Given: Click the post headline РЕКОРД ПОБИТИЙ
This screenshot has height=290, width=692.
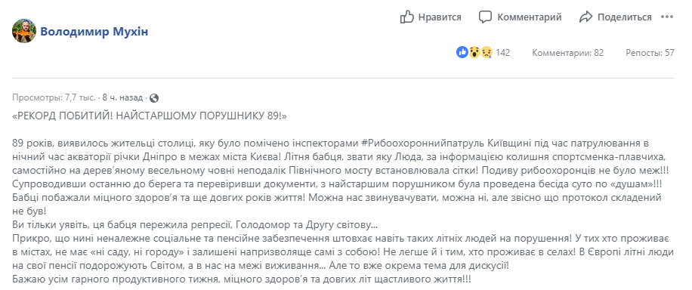Looking at the screenshot, I should pyautogui.click(x=150, y=116).
